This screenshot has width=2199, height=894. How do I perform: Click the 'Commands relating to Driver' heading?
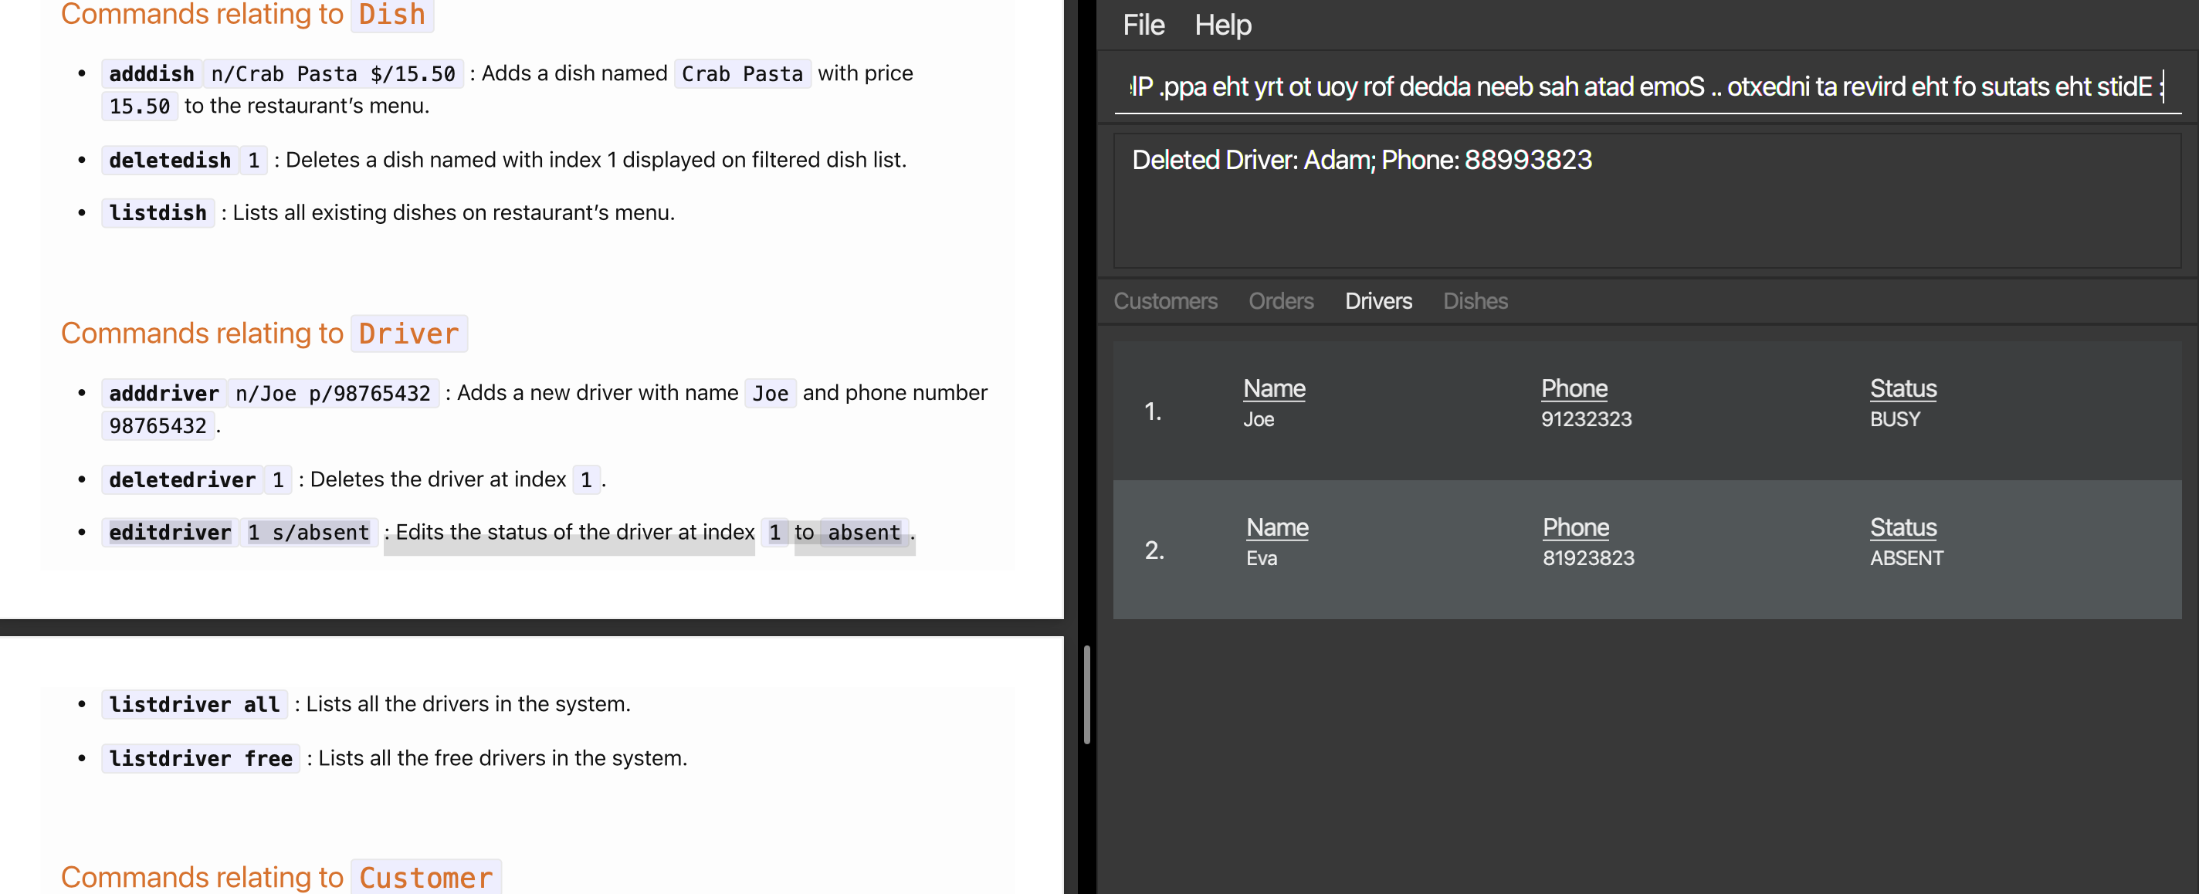click(x=263, y=333)
